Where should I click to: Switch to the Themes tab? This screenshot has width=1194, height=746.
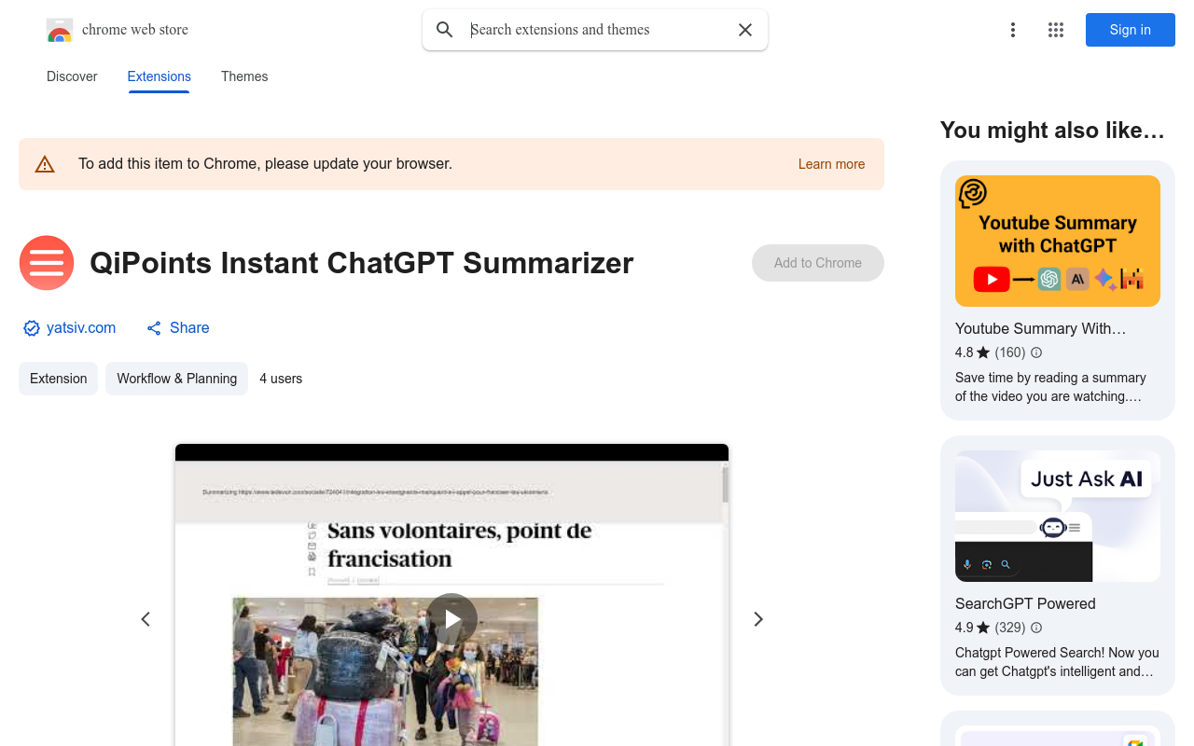tap(244, 76)
